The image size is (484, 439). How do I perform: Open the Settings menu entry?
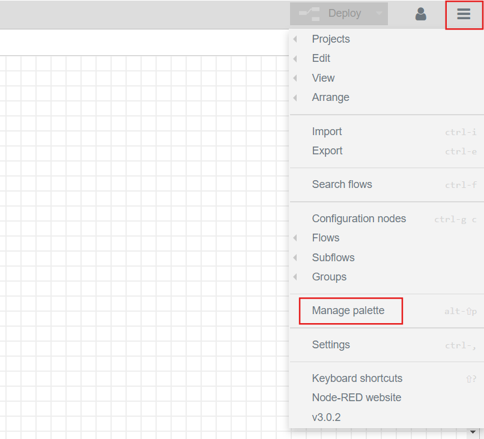pos(331,345)
